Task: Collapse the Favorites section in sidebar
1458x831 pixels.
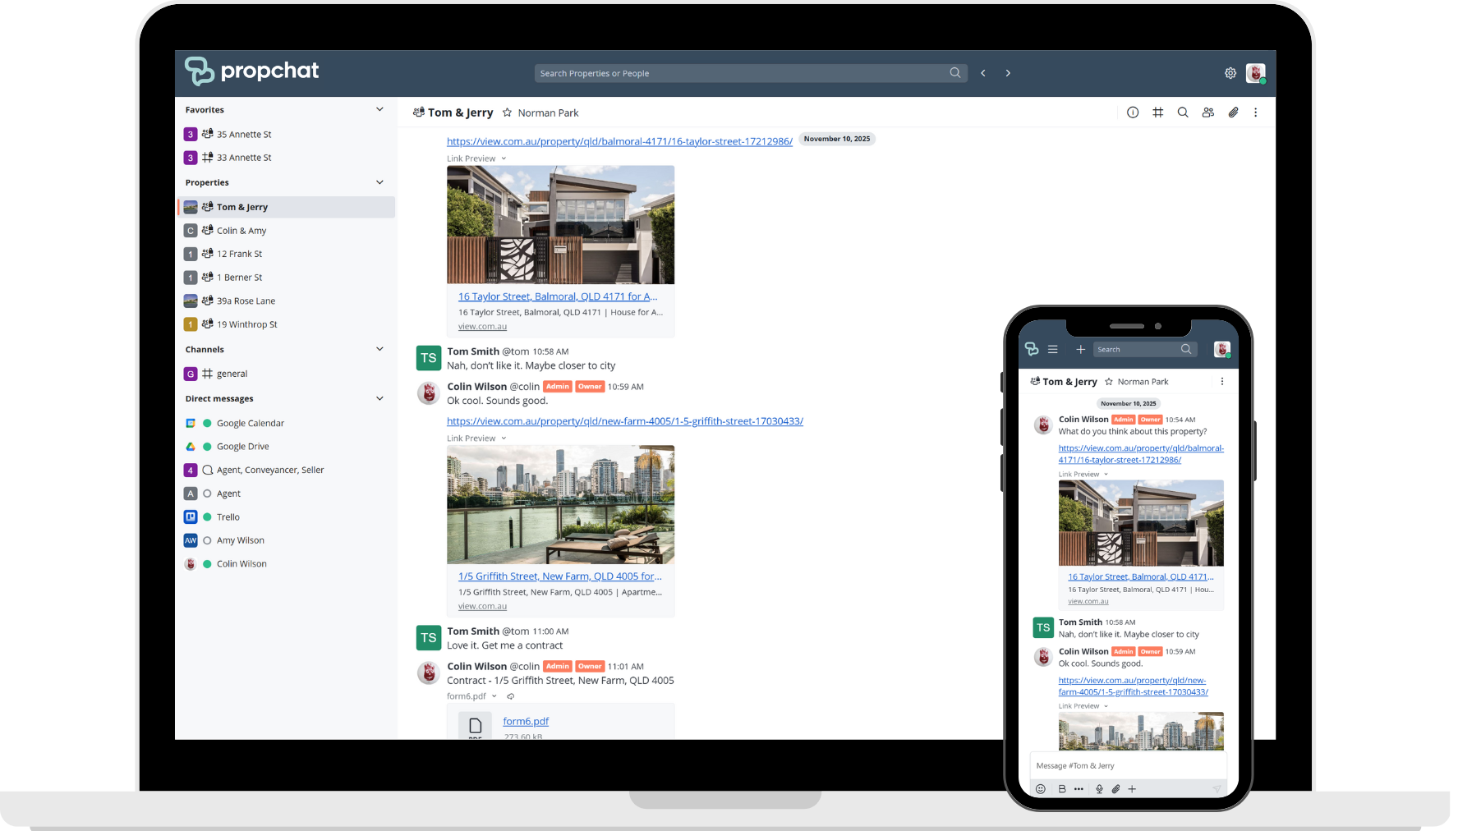Action: (x=379, y=109)
